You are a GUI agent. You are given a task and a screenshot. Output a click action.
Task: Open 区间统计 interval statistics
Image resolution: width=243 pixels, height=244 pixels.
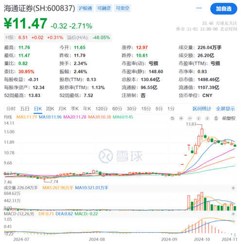[202, 109]
